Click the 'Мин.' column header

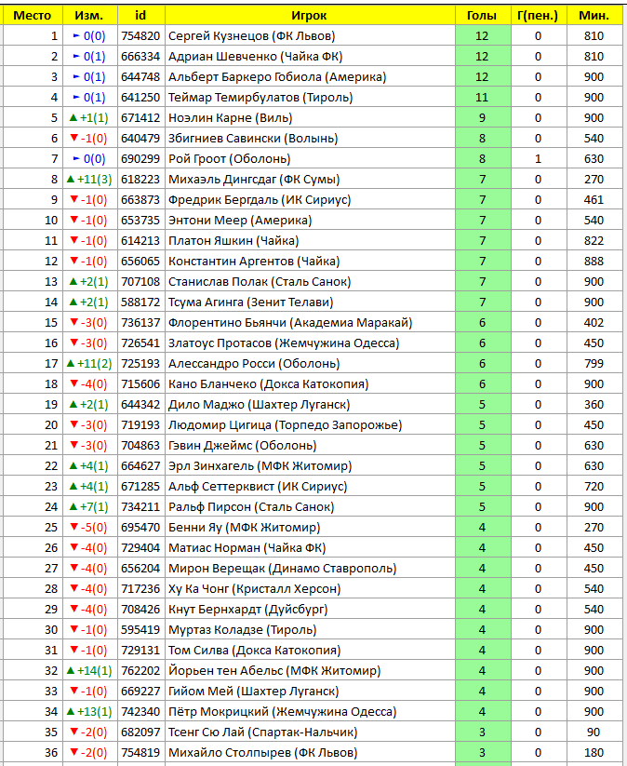[594, 16]
